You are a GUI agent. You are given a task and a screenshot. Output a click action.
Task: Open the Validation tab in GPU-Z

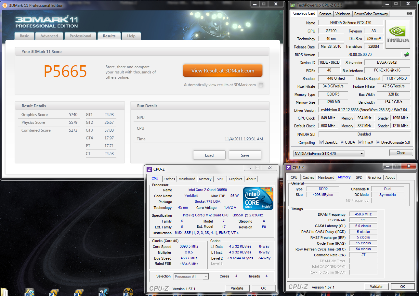[x=343, y=14]
